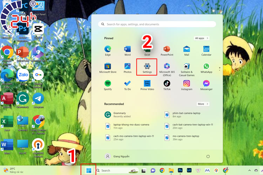Image resolution: width=263 pixels, height=175 pixels.
Task: Open OpenVPN Connect taskbar icon
Action: (216, 170)
